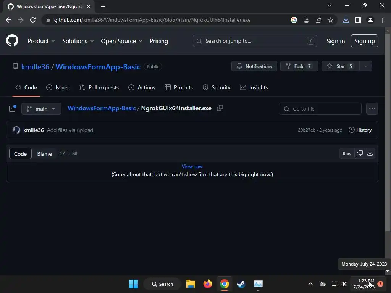
Task: Open the Windows taskbar Search box
Action: coord(162,284)
